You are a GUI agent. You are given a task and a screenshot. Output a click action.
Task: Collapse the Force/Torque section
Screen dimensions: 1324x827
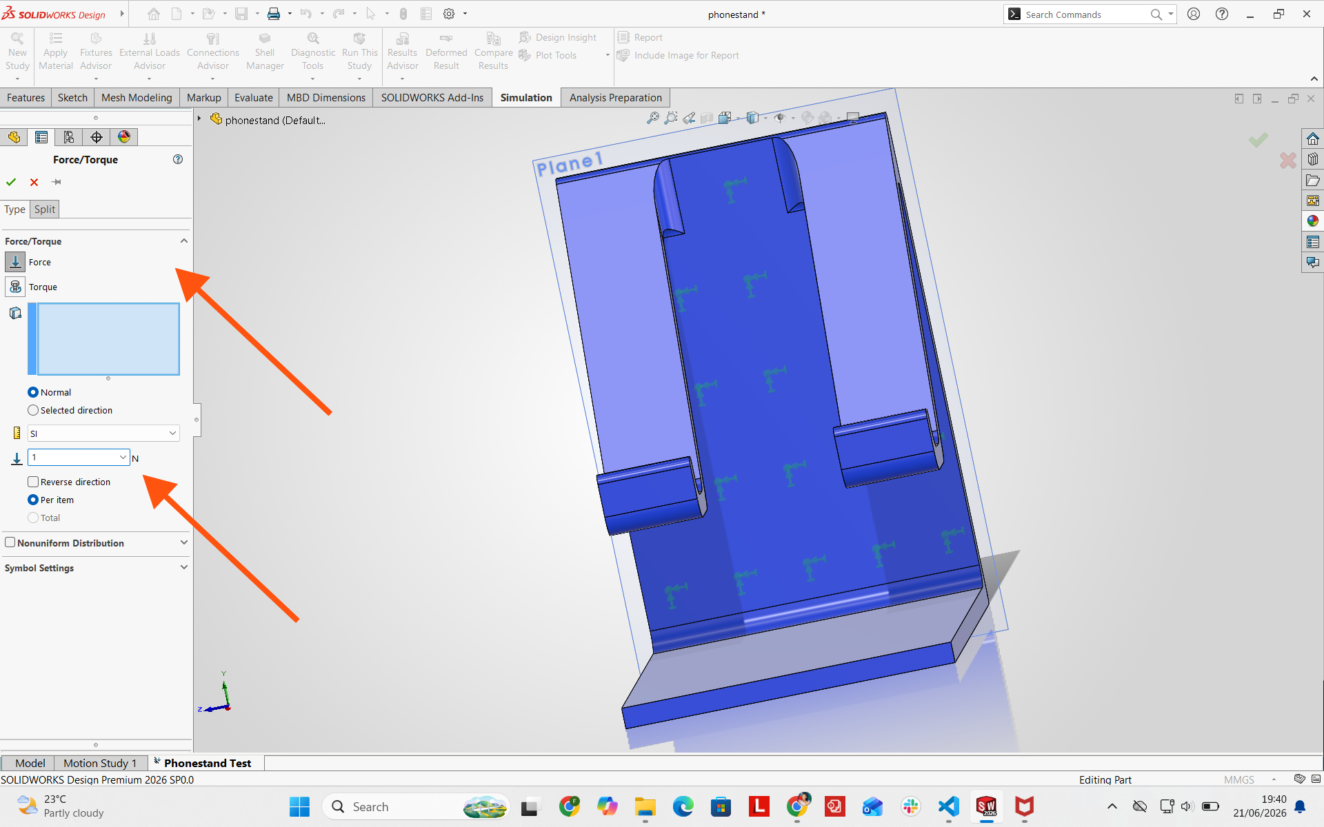[184, 241]
